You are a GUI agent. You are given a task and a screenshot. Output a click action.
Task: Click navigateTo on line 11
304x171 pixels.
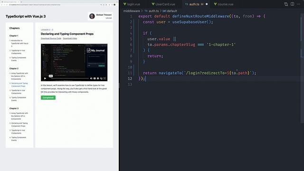(170, 73)
